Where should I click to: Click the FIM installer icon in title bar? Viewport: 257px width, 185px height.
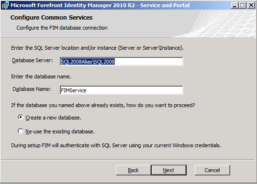pos(5,5)
